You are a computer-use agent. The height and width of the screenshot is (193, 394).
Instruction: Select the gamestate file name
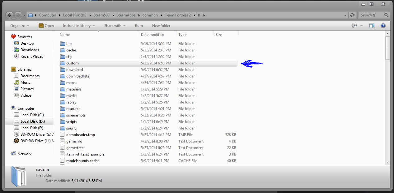point(75,148)
